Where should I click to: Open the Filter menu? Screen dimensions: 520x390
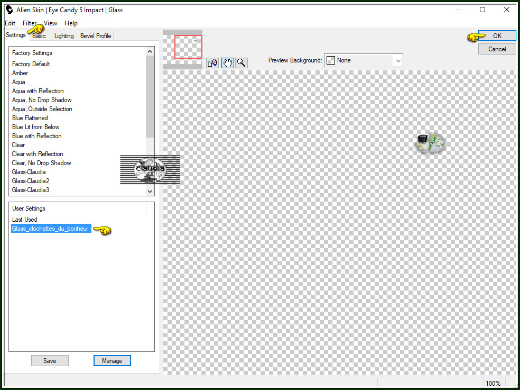click(x=30, y=23)
